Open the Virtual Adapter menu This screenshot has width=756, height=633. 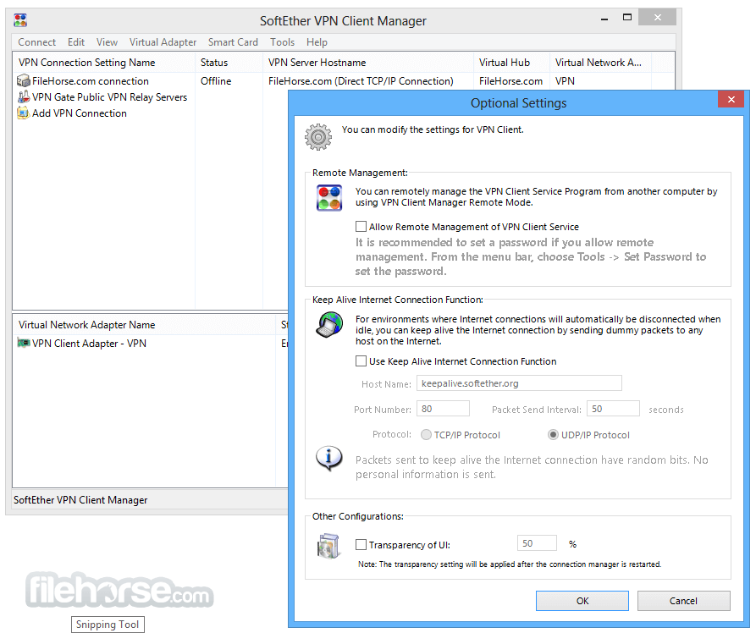click(x=163, y=42)
